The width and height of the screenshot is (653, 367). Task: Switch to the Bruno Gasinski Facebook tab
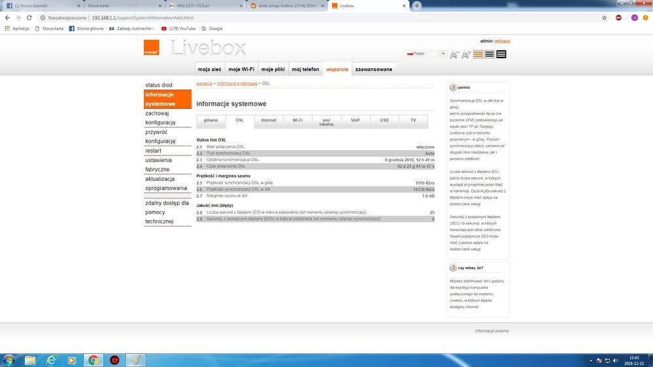(43, 6)
